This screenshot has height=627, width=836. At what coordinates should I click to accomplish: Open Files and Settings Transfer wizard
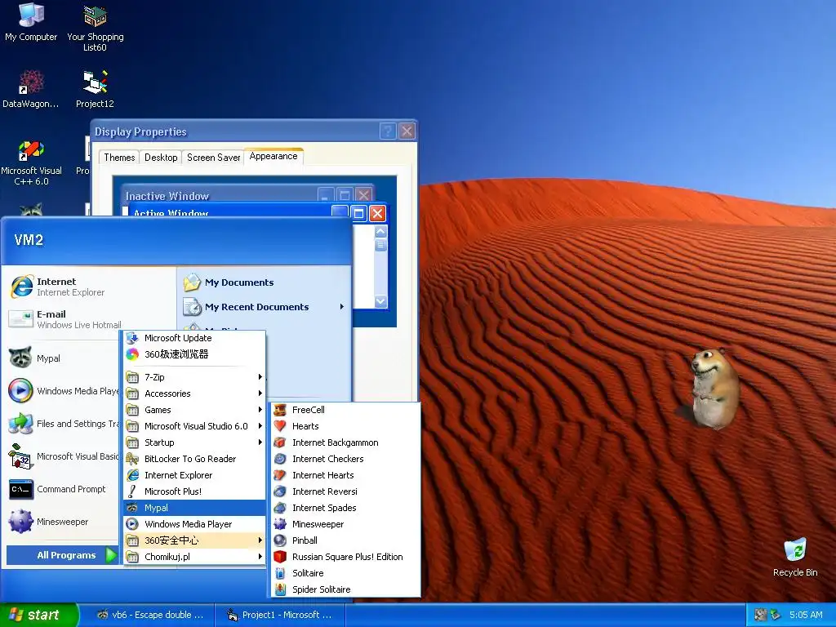[x=62, y=424]
